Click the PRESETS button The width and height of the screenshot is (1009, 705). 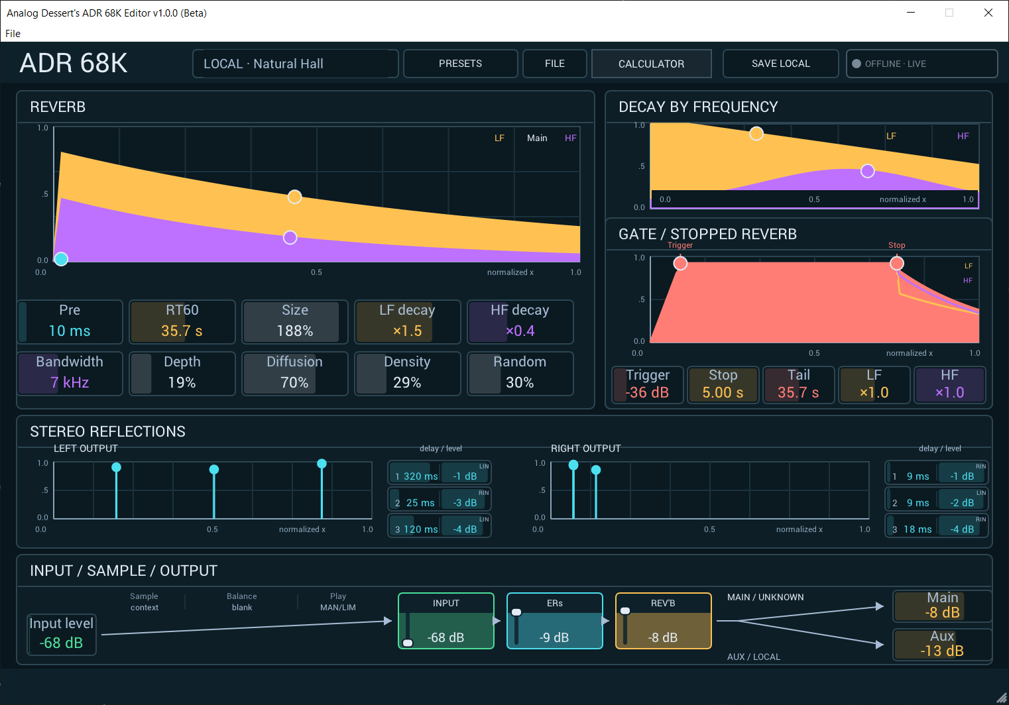point(460,64)
